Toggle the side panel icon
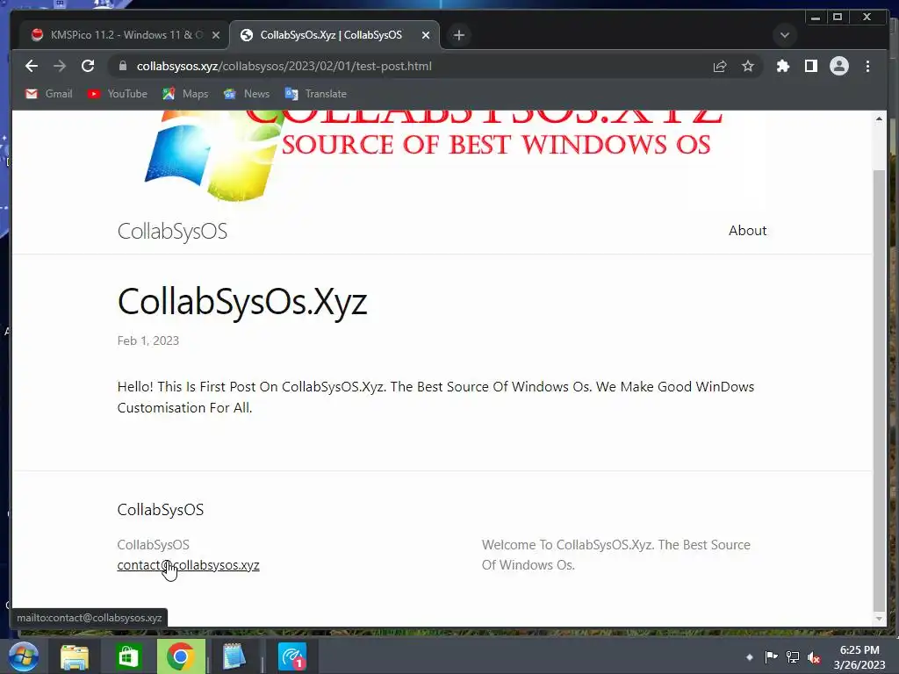The image size is (899, 674). coord(810,67)
